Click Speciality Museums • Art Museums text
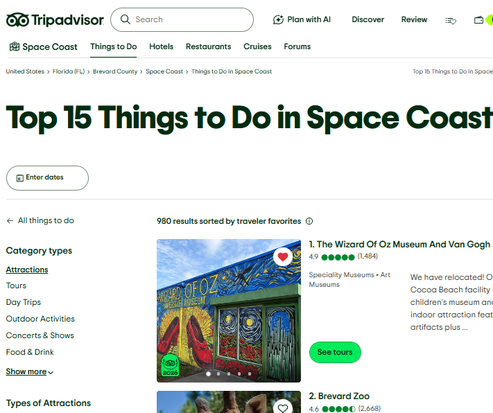This screenshot has width=493, height=413. pos(349,279)
